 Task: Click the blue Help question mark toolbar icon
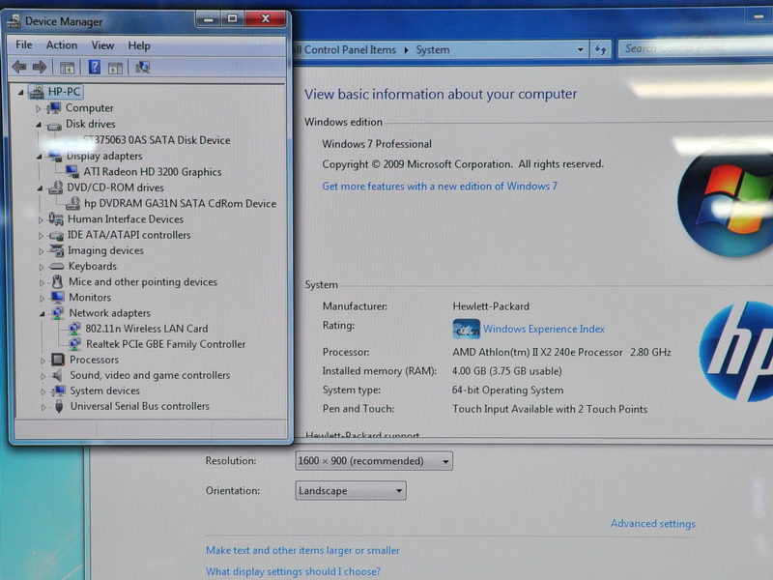coord(94,67)
